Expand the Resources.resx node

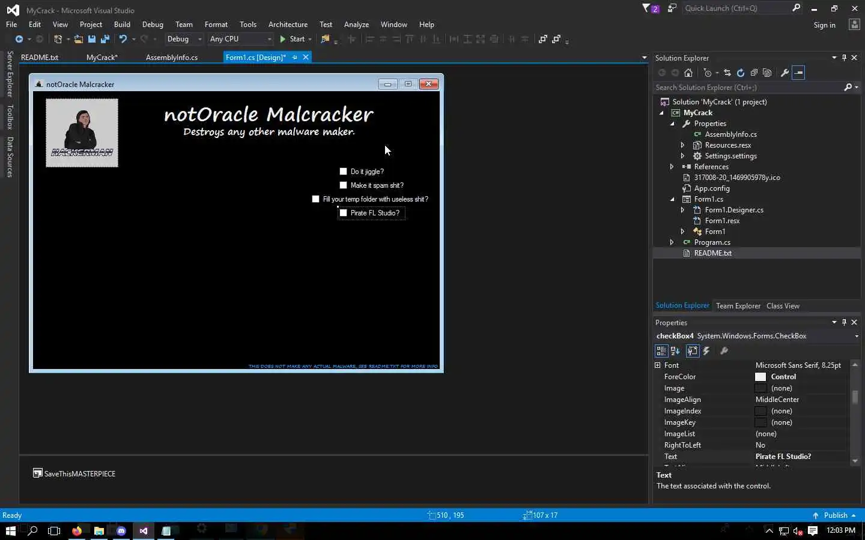coord(683,145)
